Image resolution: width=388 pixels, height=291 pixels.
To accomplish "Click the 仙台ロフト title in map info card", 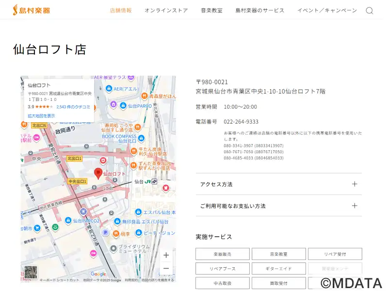I will click(x=39, y=85).
